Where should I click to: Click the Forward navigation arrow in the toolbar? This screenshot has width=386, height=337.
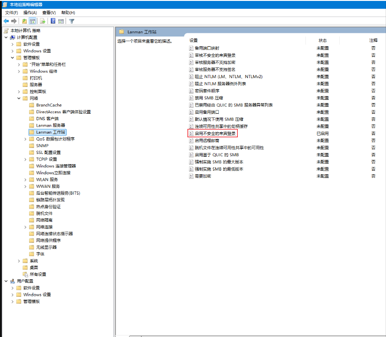pyautogui.click(x=13, y=21)
